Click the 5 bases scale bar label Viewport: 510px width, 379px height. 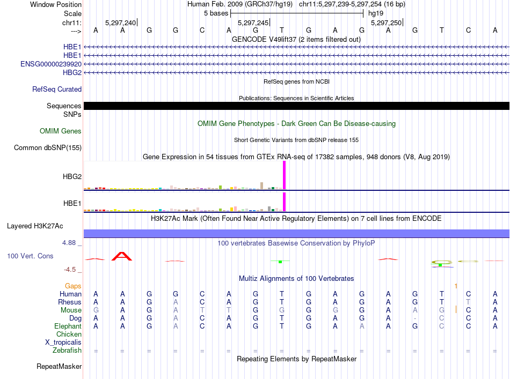[x=216, y=13]
